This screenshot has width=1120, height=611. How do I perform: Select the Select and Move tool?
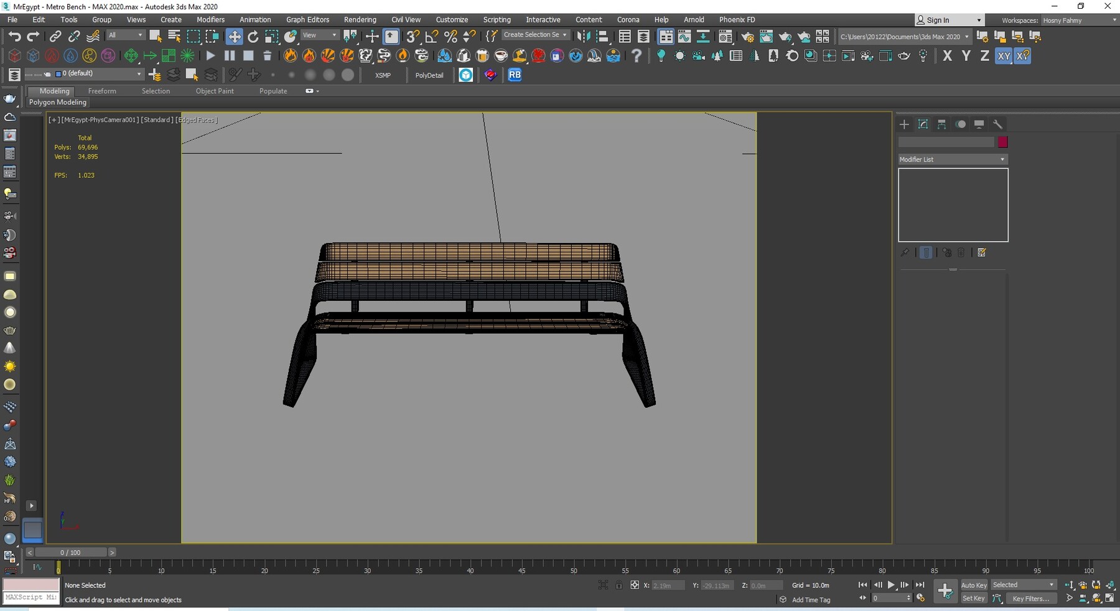(235, 35)
